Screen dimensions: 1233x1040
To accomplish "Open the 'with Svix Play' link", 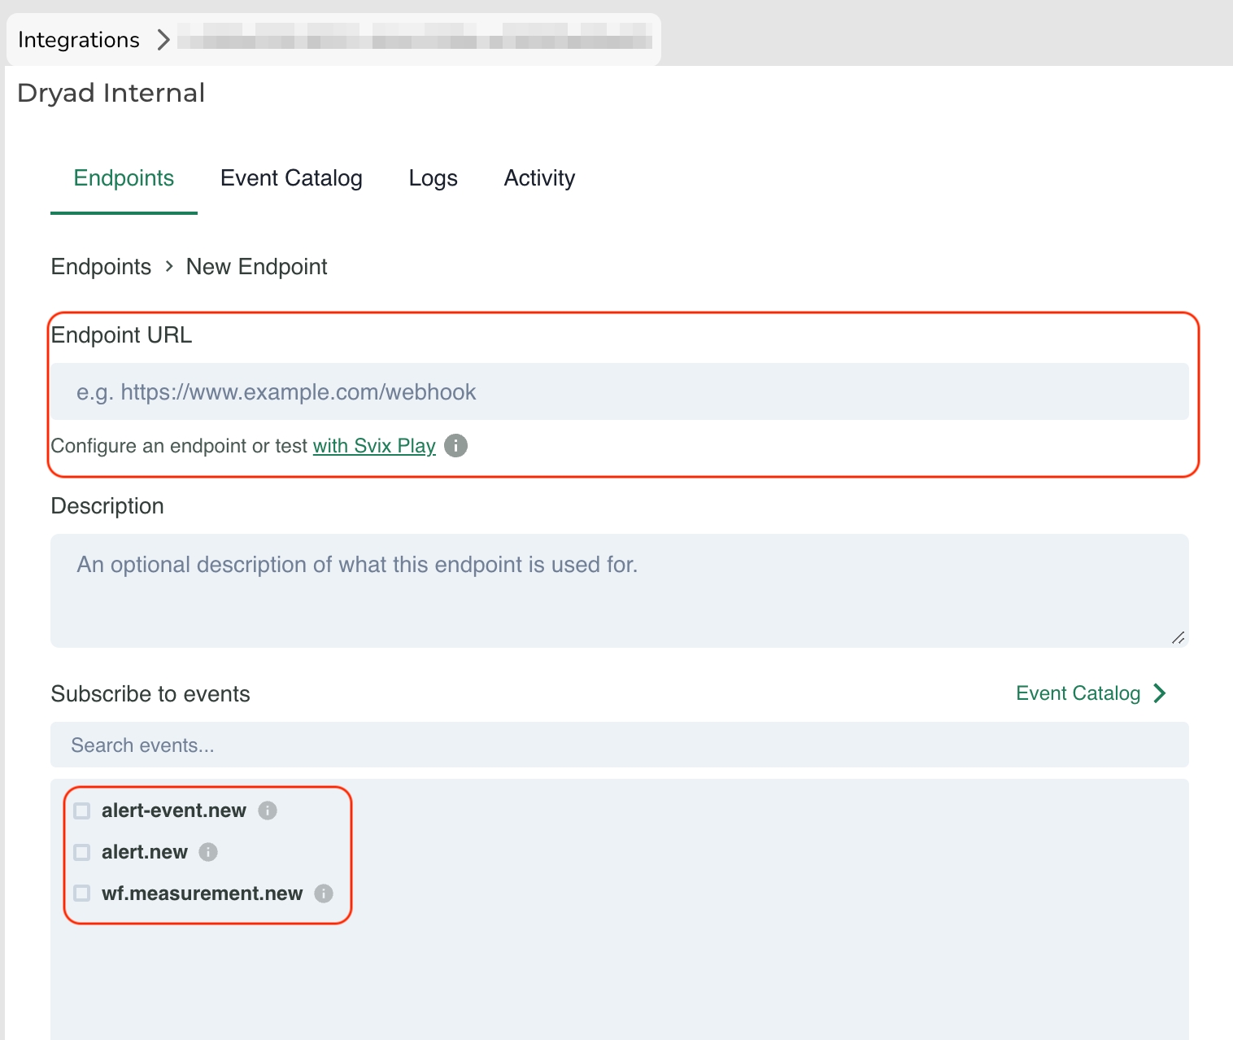I will tap(374, 446).
